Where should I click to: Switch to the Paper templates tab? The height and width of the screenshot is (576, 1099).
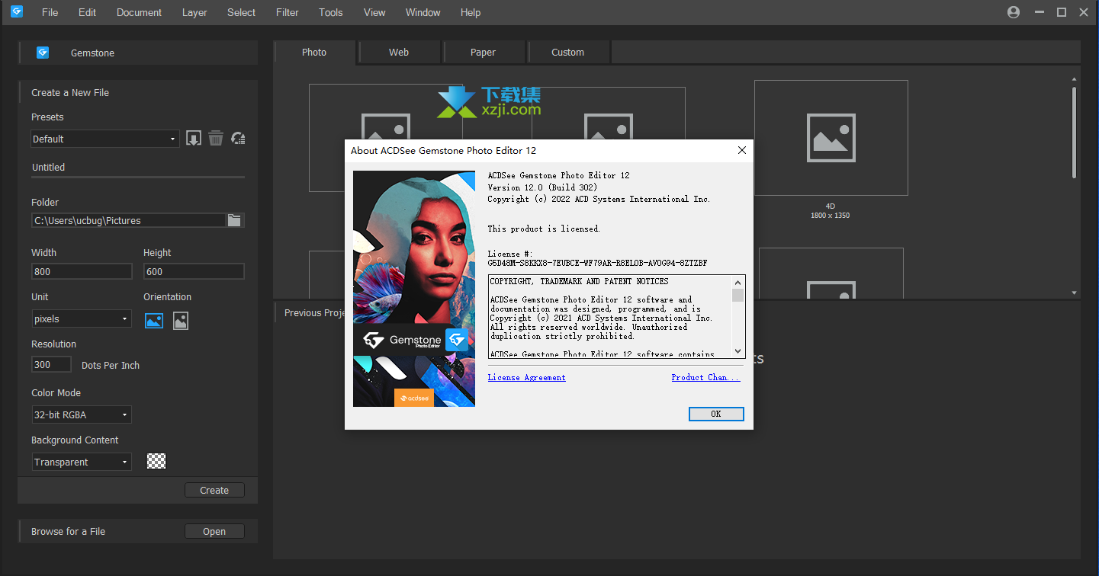[x=483, y=53]
